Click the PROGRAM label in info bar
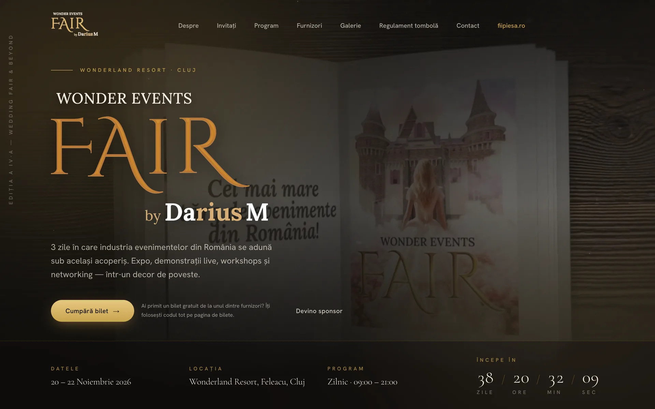Viewport: 655px width, 409px height. click(346, 368)
